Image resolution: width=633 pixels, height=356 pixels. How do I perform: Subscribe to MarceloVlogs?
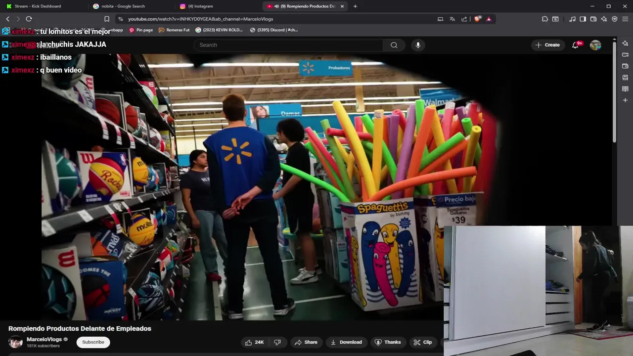click(x=93, y=342)
